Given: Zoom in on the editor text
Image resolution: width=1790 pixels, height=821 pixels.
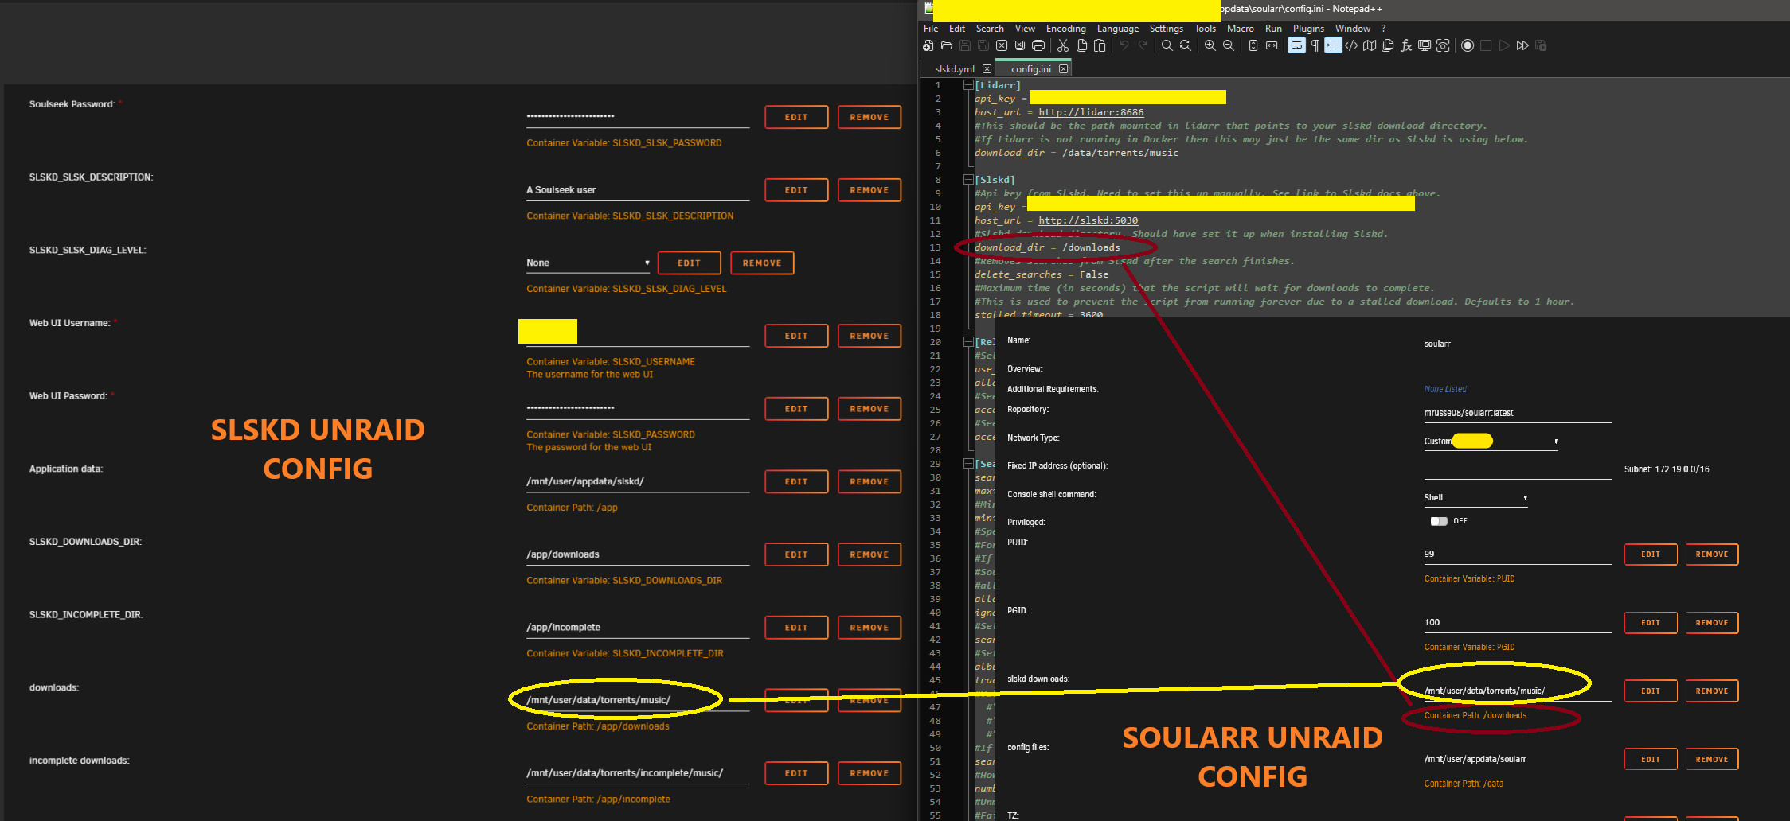Looking at the screenshot, I should pyautogui.click(x=1210, y=45).
